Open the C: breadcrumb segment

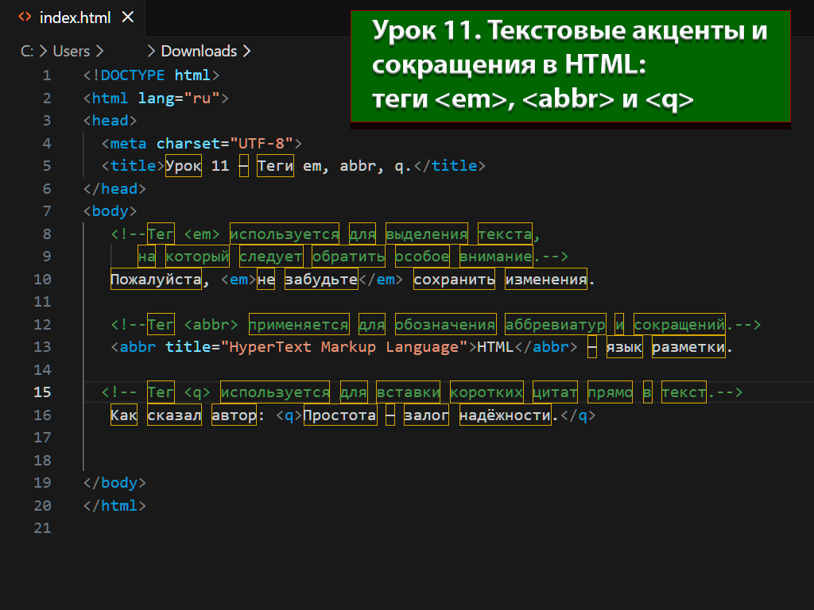(27, 51)
